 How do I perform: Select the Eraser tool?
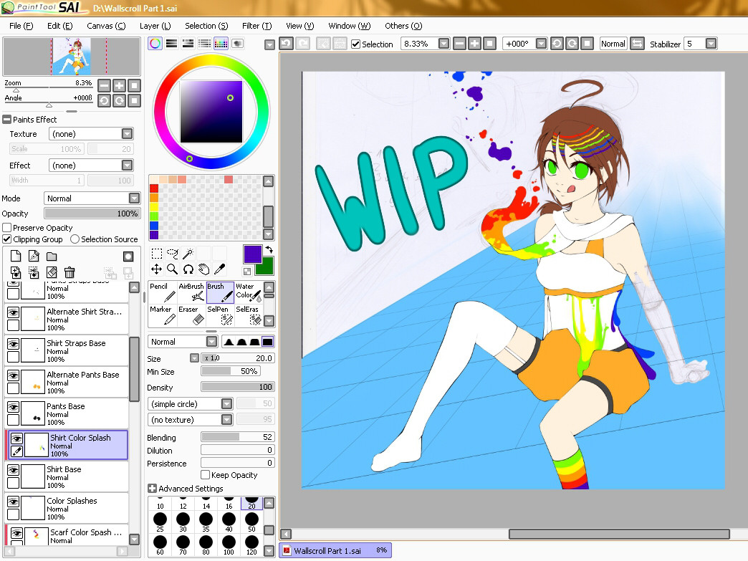[x=191, y=315]
